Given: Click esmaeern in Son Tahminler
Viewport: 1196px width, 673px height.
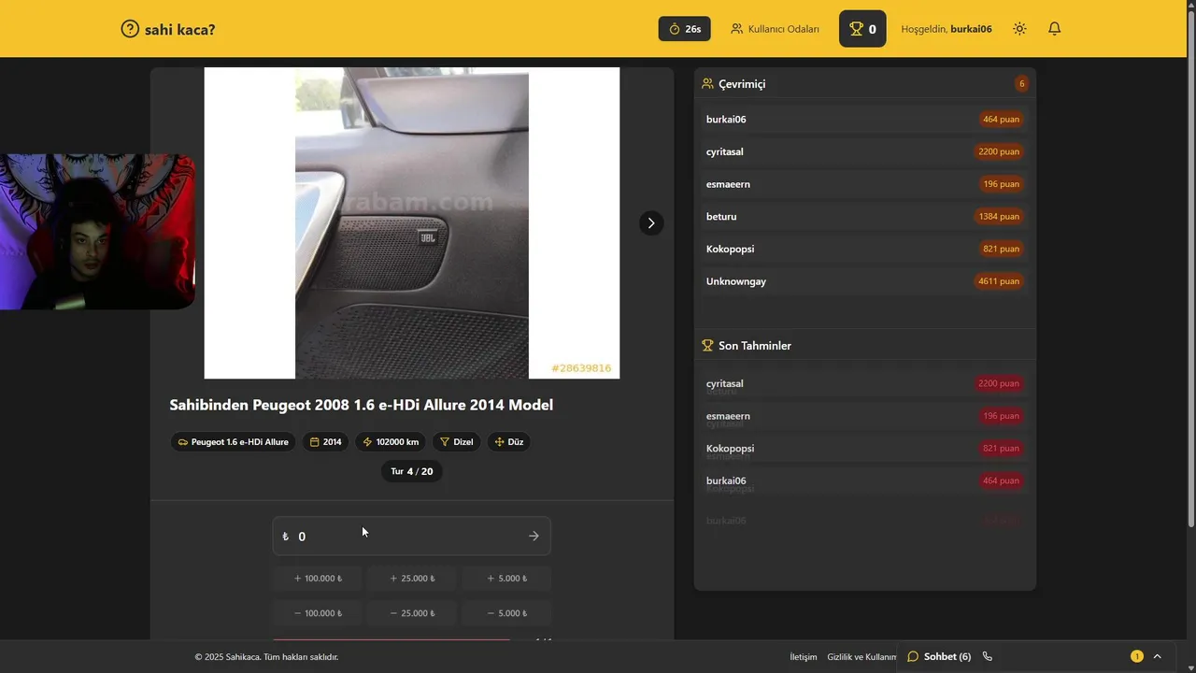Looking at the screenshot, I should [x=864, y=416].
